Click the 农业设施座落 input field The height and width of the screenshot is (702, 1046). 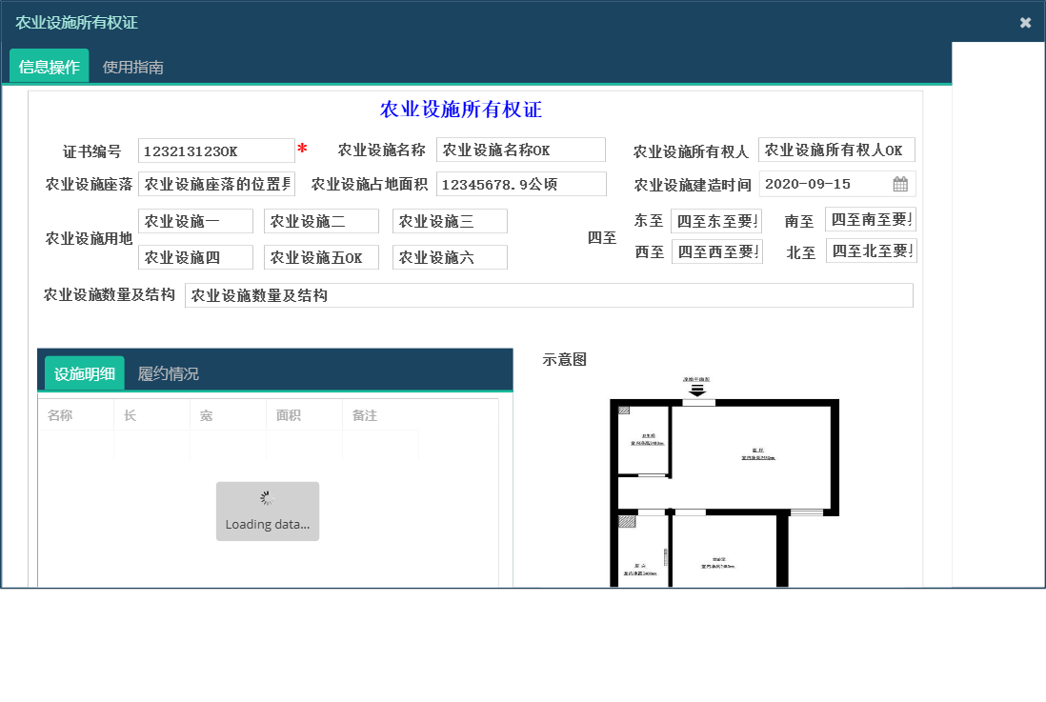[x=216, y=183]
